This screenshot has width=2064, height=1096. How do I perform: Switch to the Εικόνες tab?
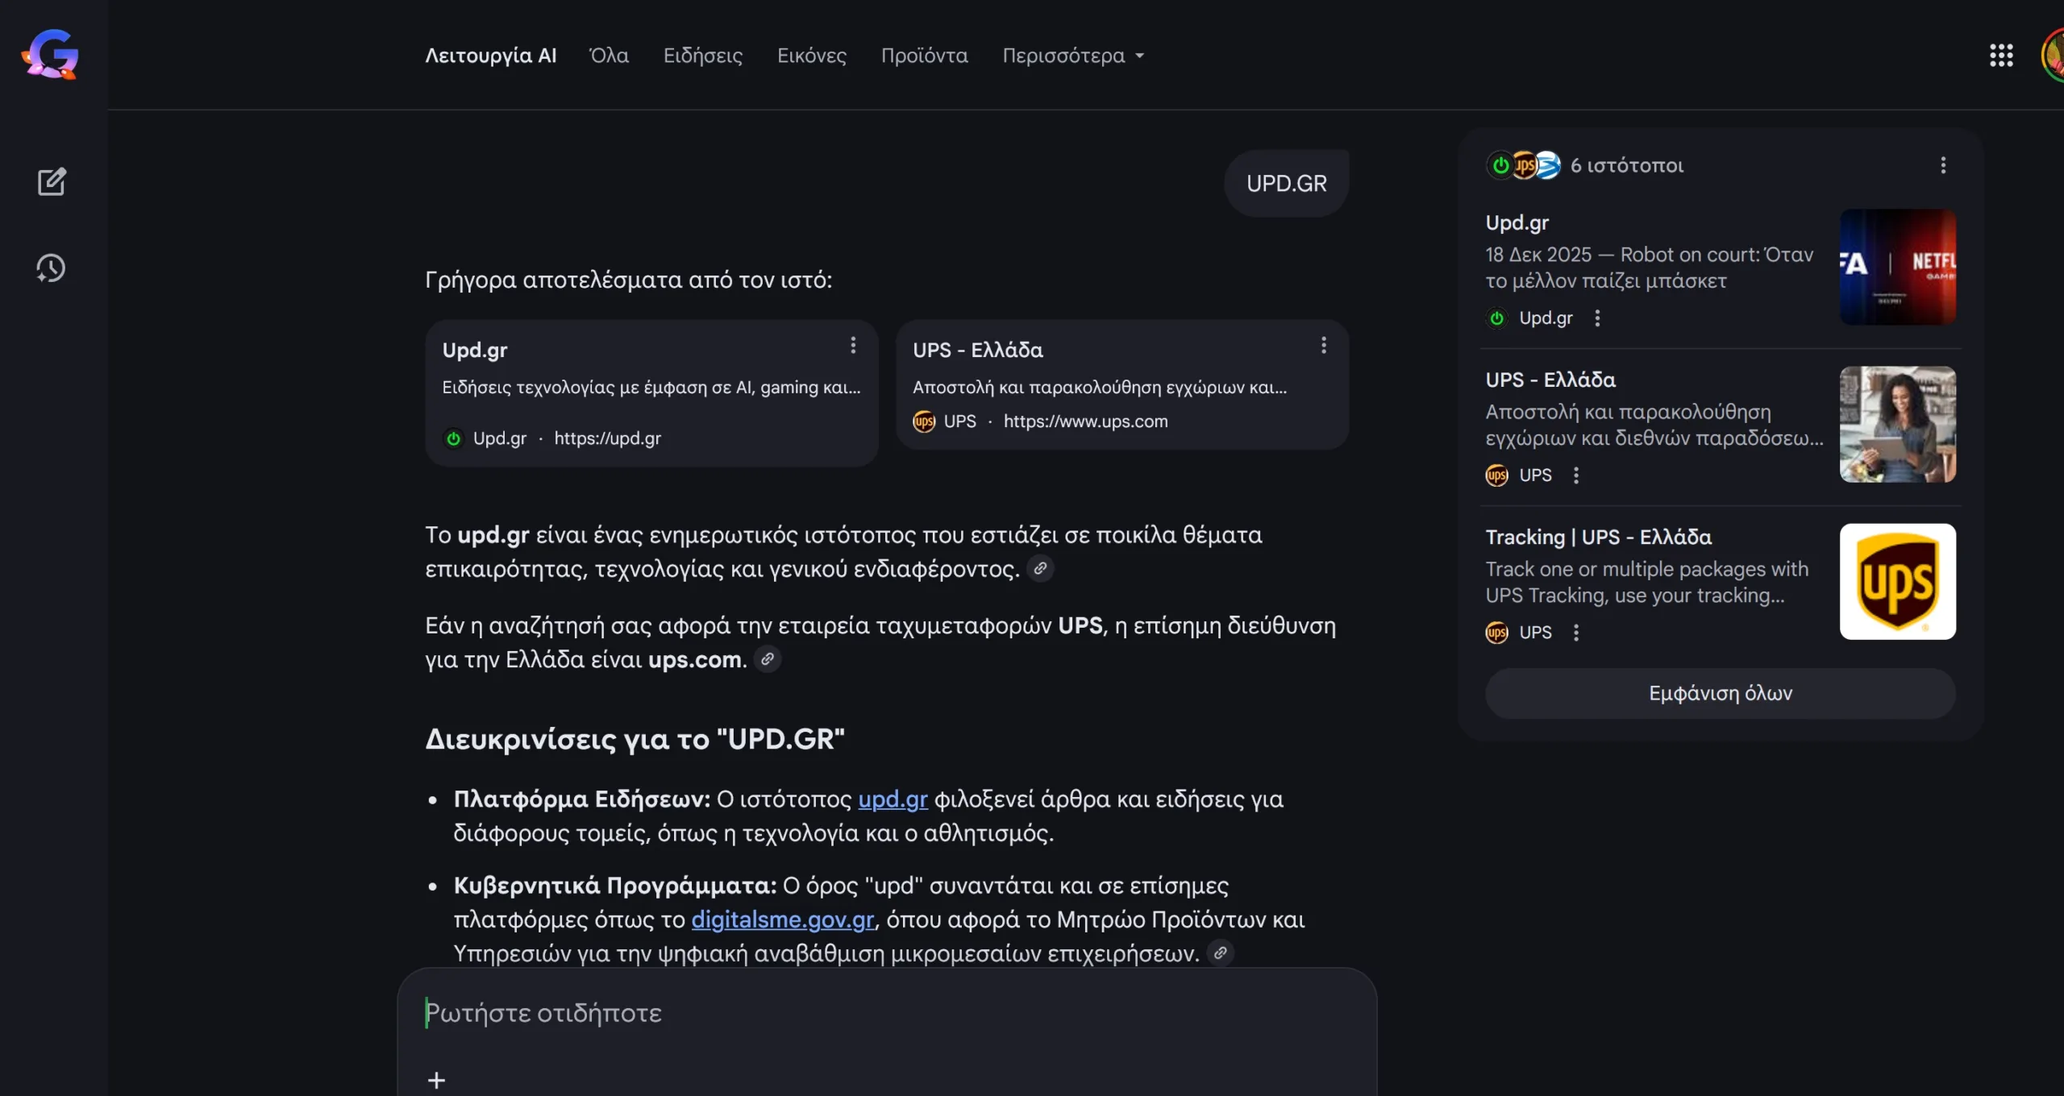point(811,56)
